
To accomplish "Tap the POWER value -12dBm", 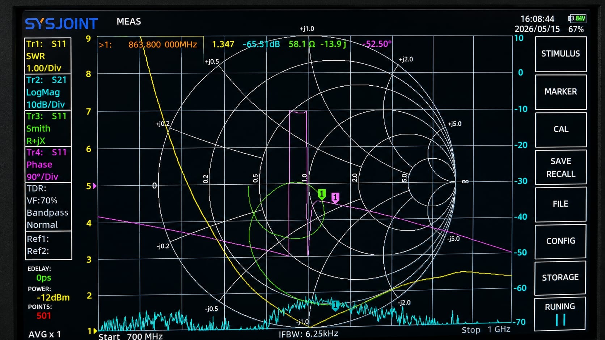I will point(53,298).
